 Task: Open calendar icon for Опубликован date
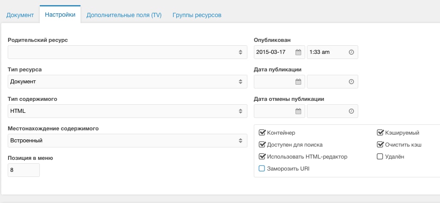tap(298, 52)
